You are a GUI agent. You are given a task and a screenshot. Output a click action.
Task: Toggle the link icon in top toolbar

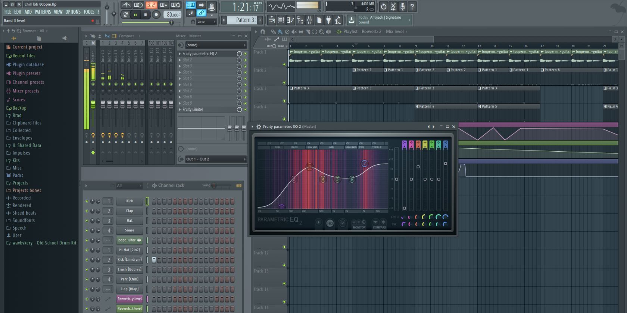pyautogui.click(x=201, y=13)
